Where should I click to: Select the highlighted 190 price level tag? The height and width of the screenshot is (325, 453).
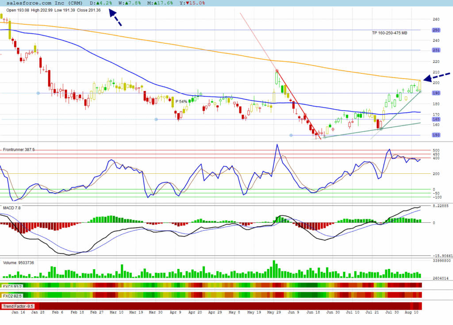pos(436,93)
